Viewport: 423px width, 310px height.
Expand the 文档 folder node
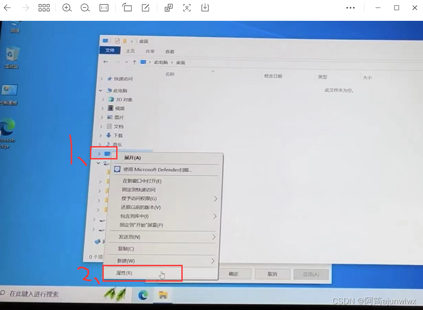[101, 126]
